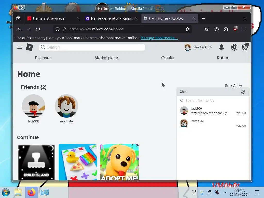Click the create chat group icon
Screen dimensions: 264x198
tap(243, 92)
